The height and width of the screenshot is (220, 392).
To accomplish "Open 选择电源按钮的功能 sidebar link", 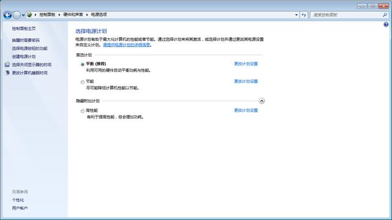I will (30, 48).
